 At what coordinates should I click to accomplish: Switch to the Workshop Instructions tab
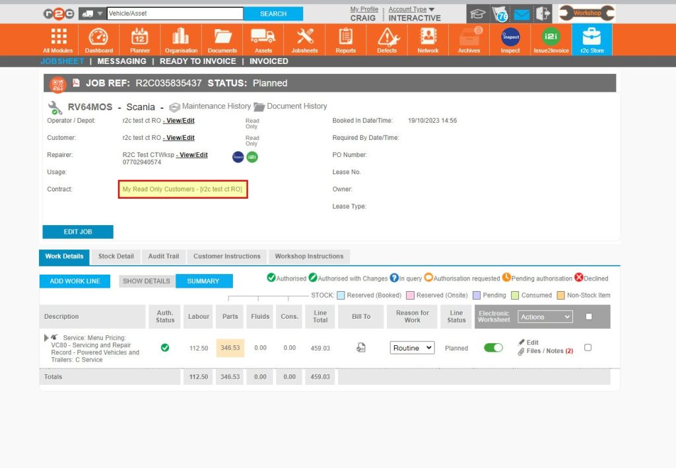pos(309,256)
